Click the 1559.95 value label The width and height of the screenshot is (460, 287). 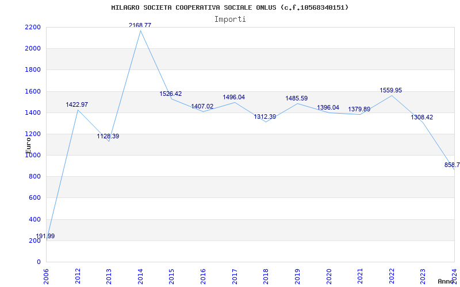click(391, 90)
